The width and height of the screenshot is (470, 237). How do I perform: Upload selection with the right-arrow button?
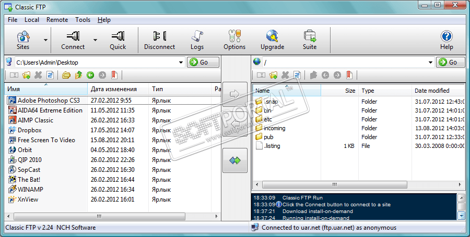234,94
